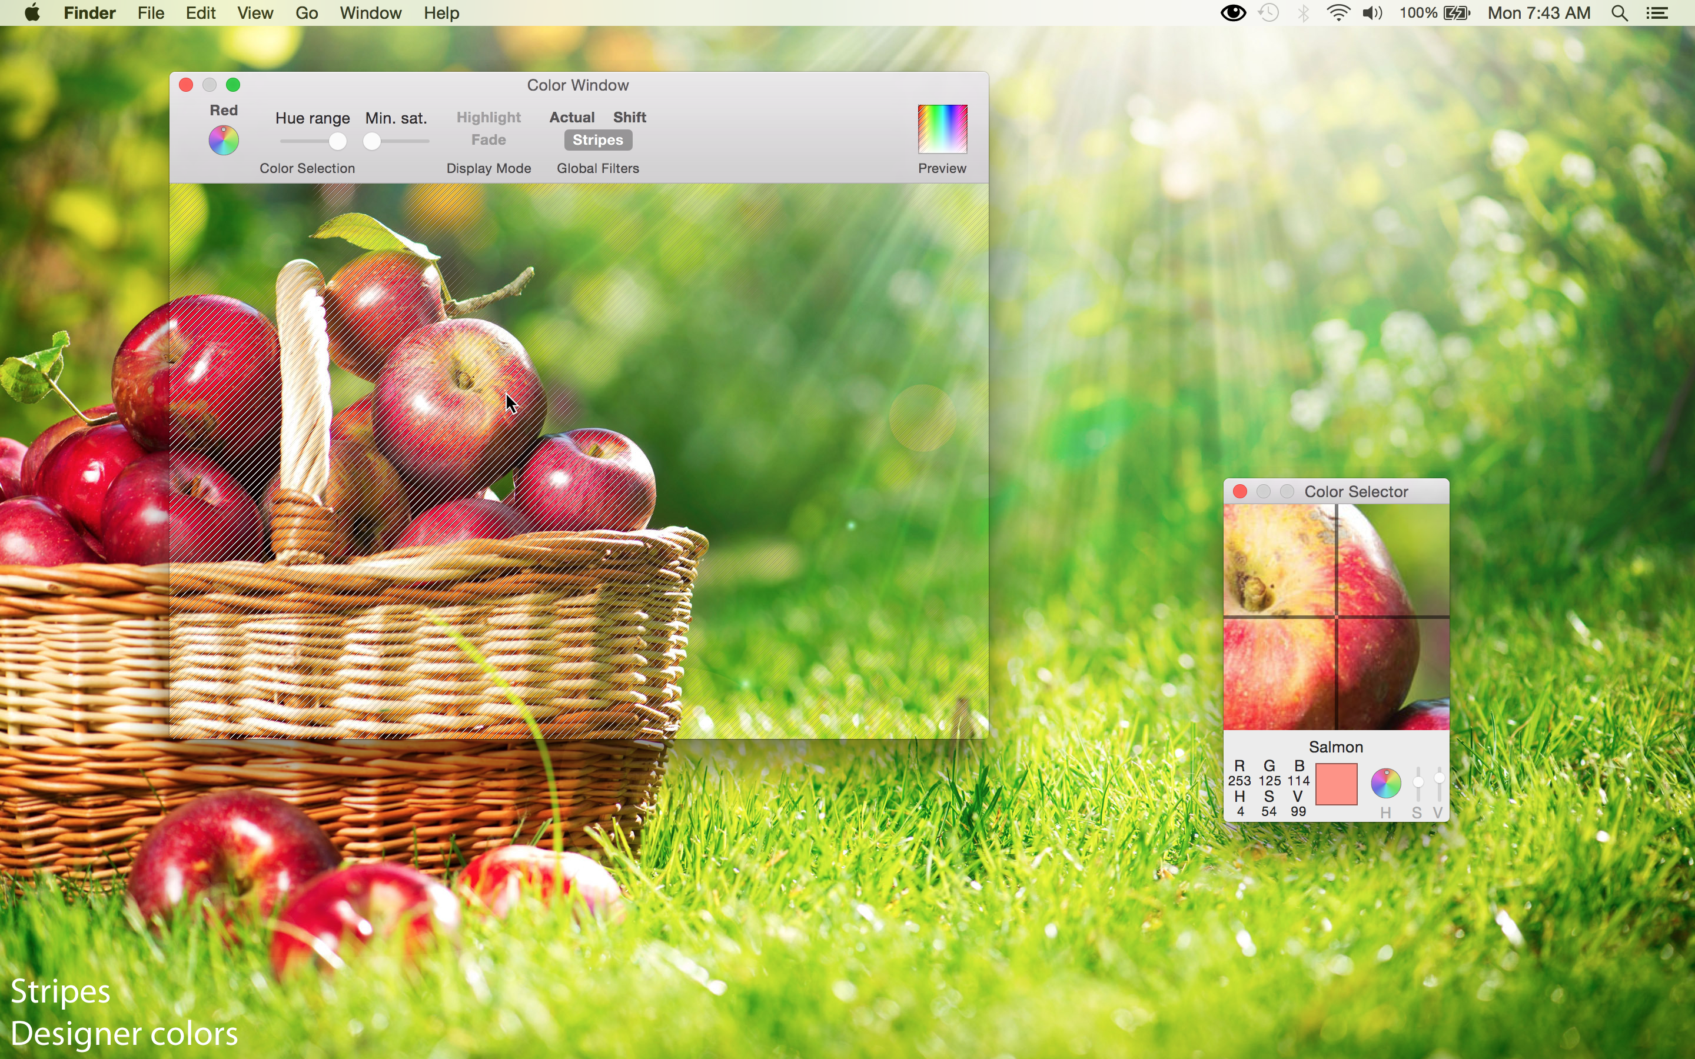1695x1059 pixels.
Task: Open Time Machine menu bar icon
Action: [x=1268, y=12]
